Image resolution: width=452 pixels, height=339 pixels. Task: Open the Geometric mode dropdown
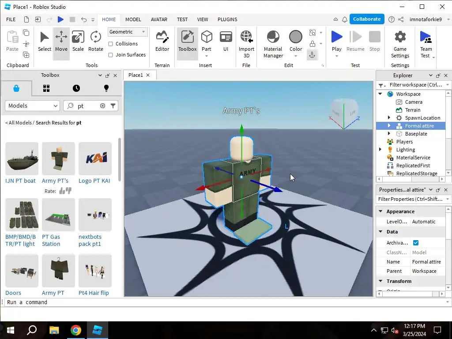[128, 32]
